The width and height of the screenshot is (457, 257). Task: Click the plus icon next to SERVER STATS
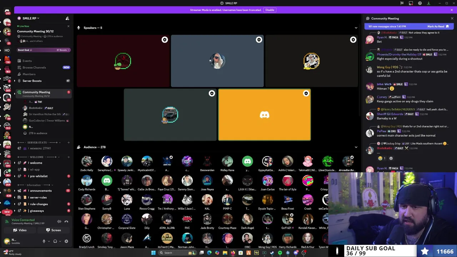click(x=69, y=142)
